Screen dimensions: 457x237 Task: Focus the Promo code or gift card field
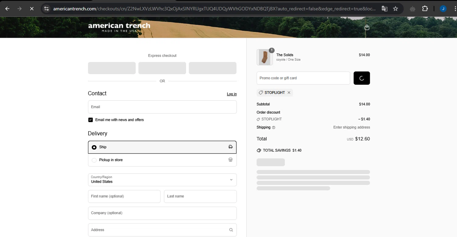tap(303, 78)
